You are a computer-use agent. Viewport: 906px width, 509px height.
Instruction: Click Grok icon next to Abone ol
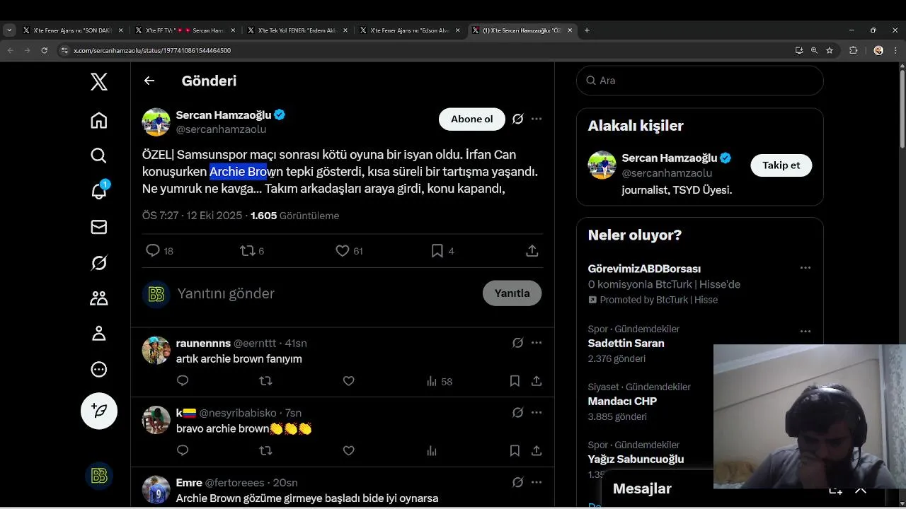518,119
